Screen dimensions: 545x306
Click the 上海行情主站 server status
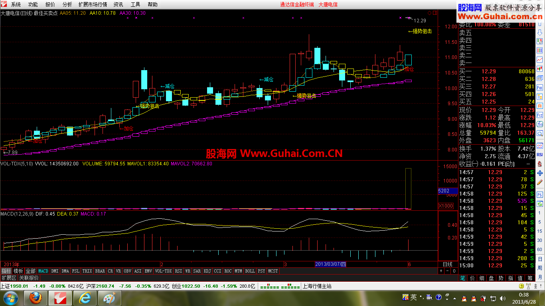tap(317, 286)
